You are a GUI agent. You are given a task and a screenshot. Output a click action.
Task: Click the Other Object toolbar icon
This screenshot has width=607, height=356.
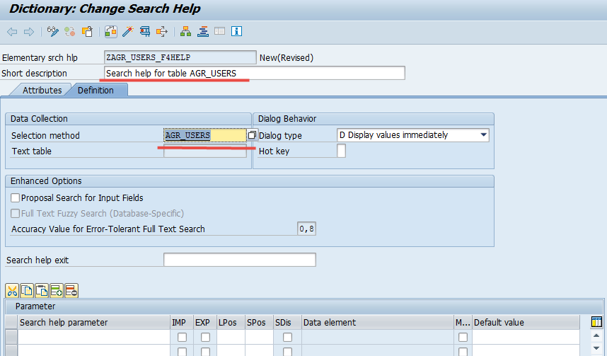pyautogui.click(x=87, y=31)
